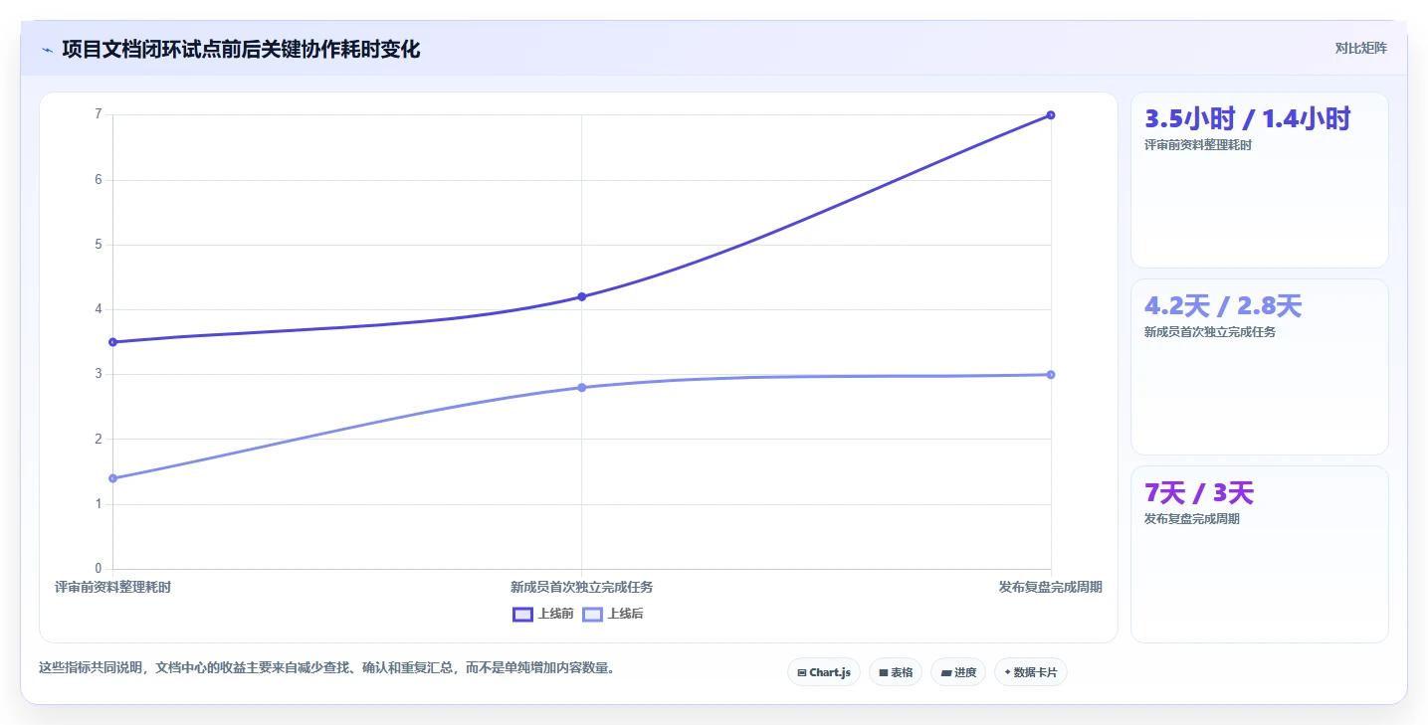Toggle the 上线前 legend series

click(x=543, y=614)
